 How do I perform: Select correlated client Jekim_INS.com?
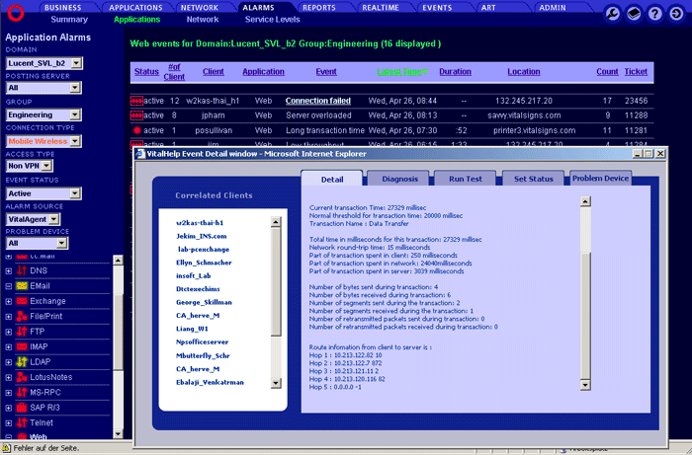(202, 236)
